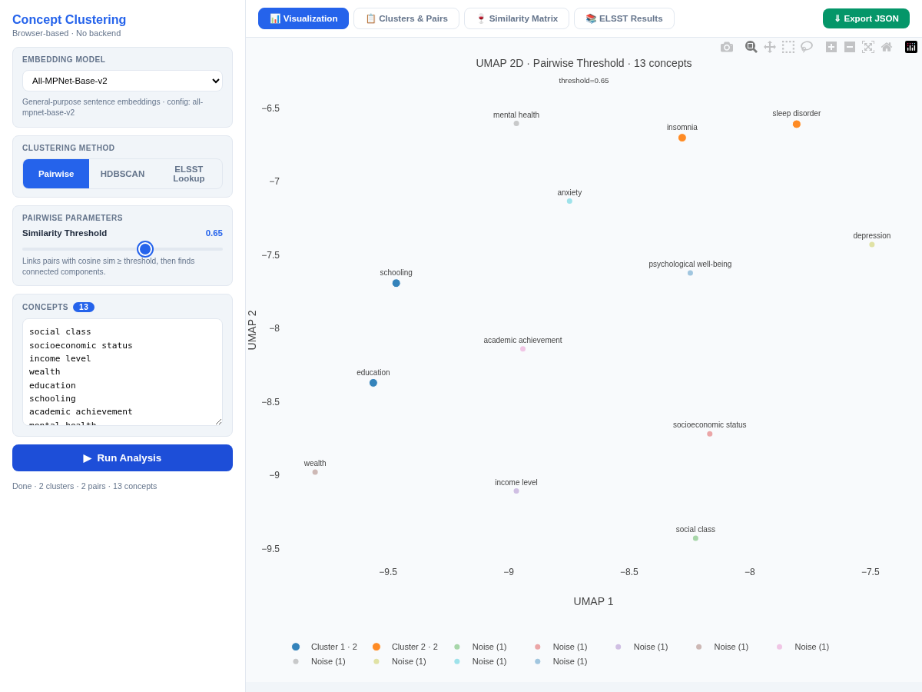922x692 pixels.
Task: Switch clustering method to HDBSCAN
Action: [122, 174]
